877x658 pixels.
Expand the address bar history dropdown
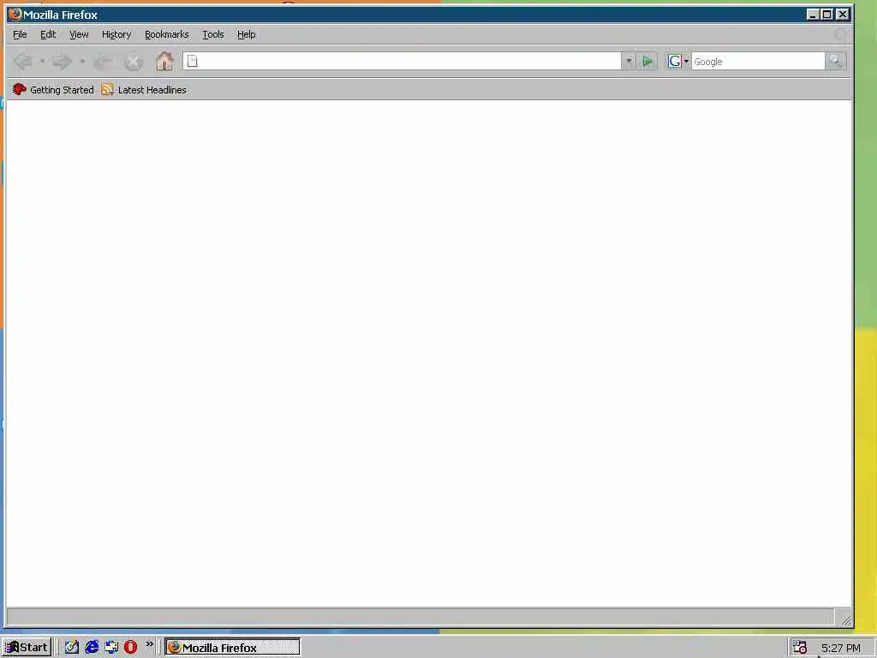coord(628,61)
